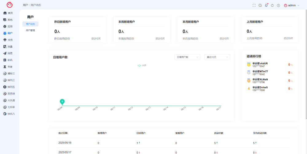307x154 pixels.
Task: Toggle 人次 legend series in chart
Action: click(142, 66)
